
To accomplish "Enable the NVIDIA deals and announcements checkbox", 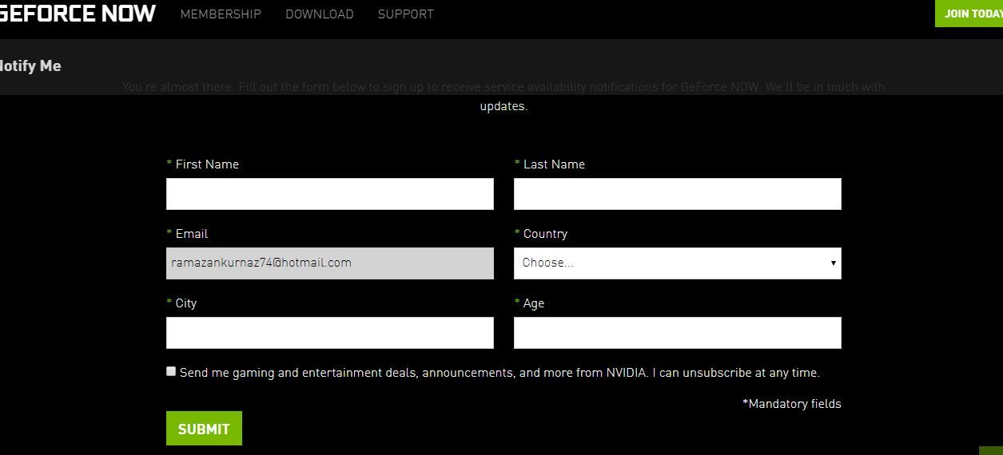I will coord(171,371).
